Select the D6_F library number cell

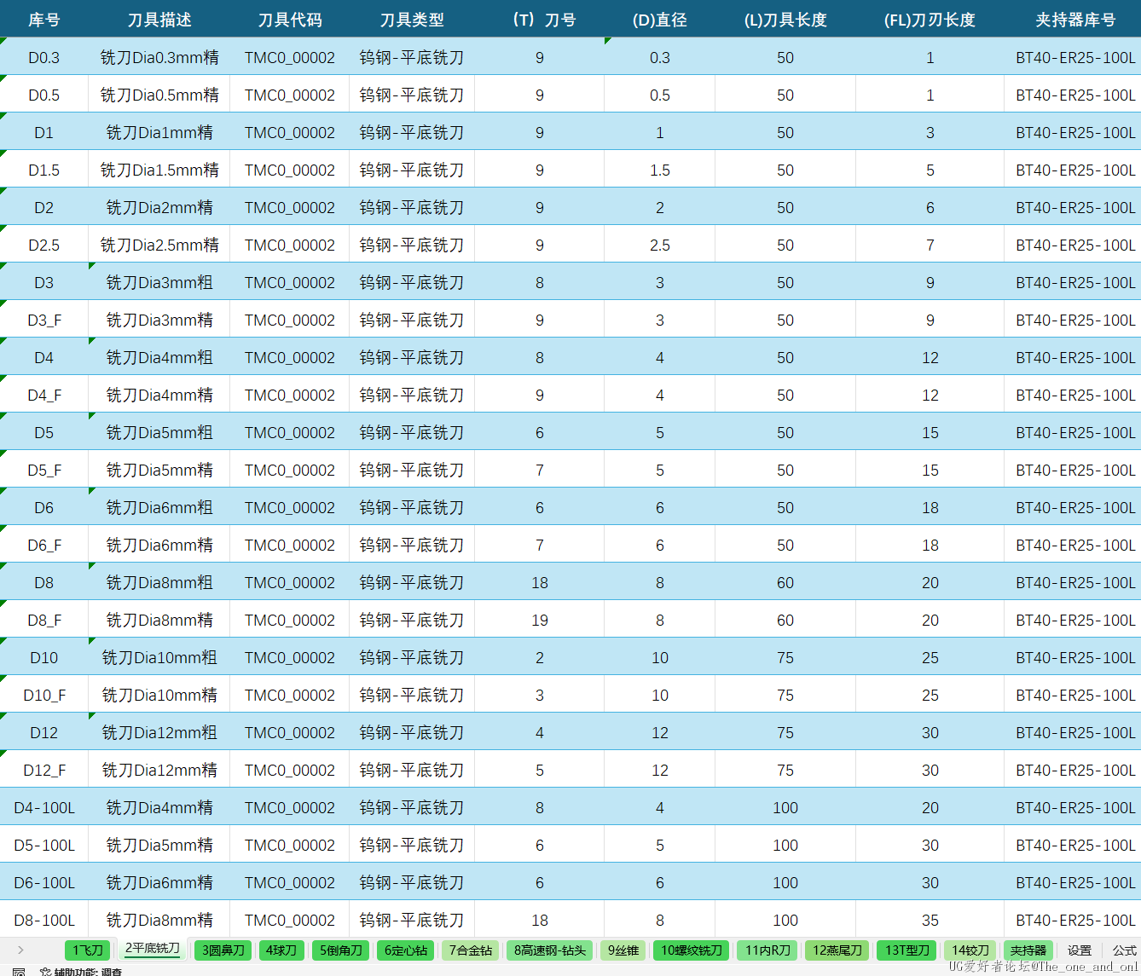tap(43, 545)
